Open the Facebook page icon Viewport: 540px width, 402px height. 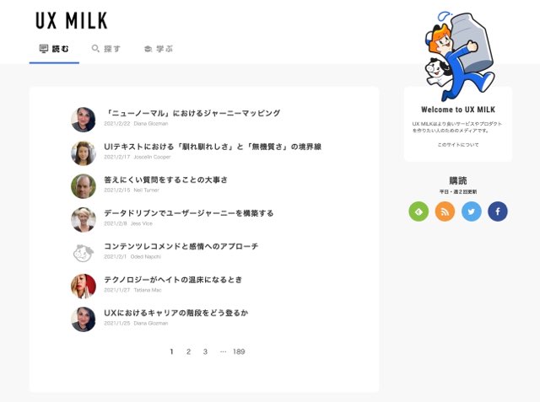click(x=498, y=212)
